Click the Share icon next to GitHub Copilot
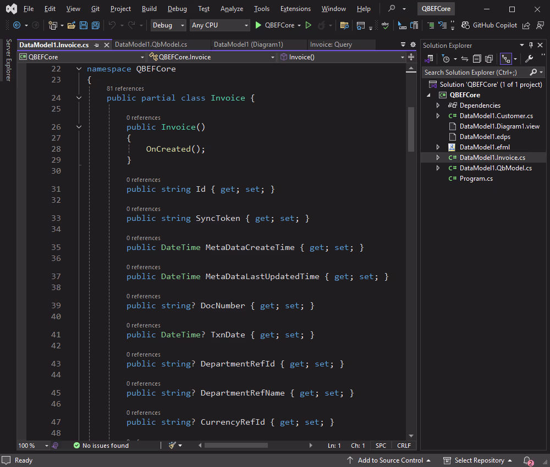This screenshot has height=467, width=550. tap(526, 25)
